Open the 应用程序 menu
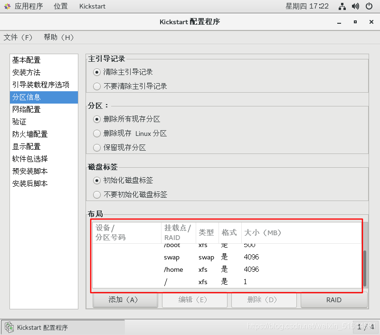 coord(28,6)
